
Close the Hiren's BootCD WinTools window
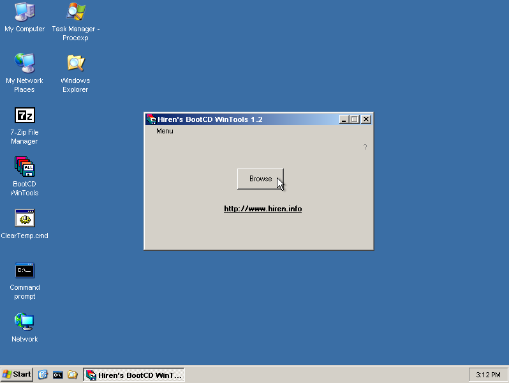(x=366, y=119)
